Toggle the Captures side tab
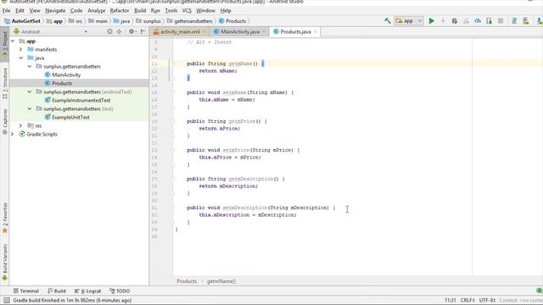543x305 pixels. point(4,122)
